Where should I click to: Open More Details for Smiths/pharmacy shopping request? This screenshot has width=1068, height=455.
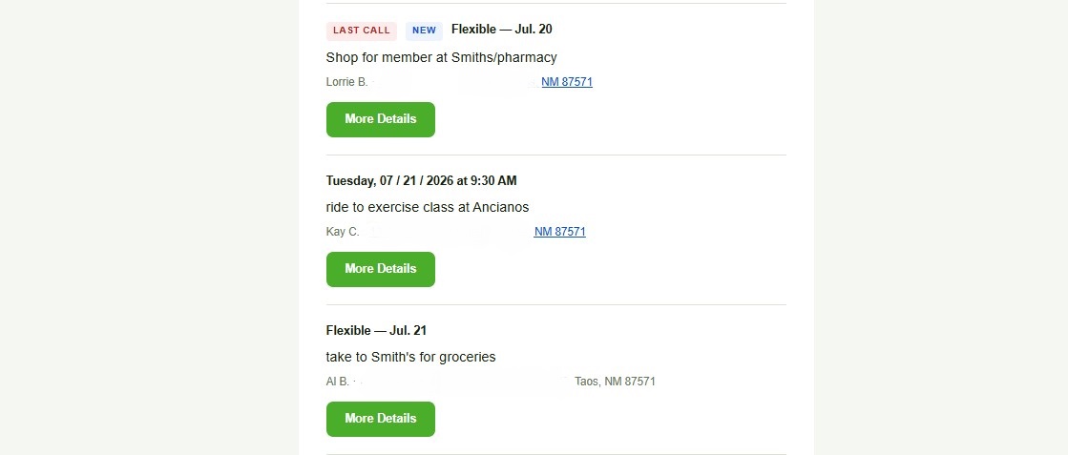click(x=380, y=119)
